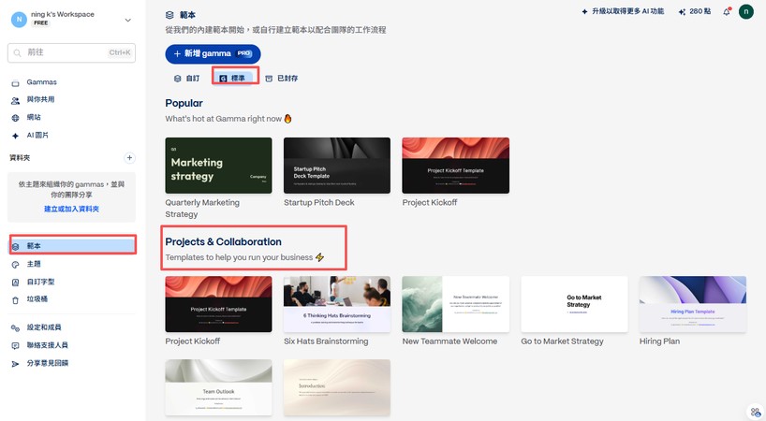
Task: Click the floating help icon at bottom right
Action: click(x=756, y=414)
